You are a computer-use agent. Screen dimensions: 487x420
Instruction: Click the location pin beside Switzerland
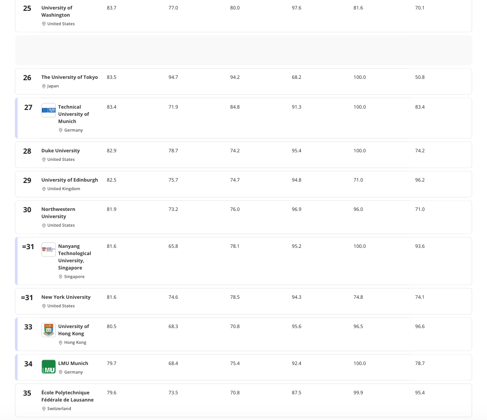tap(44, 409)
